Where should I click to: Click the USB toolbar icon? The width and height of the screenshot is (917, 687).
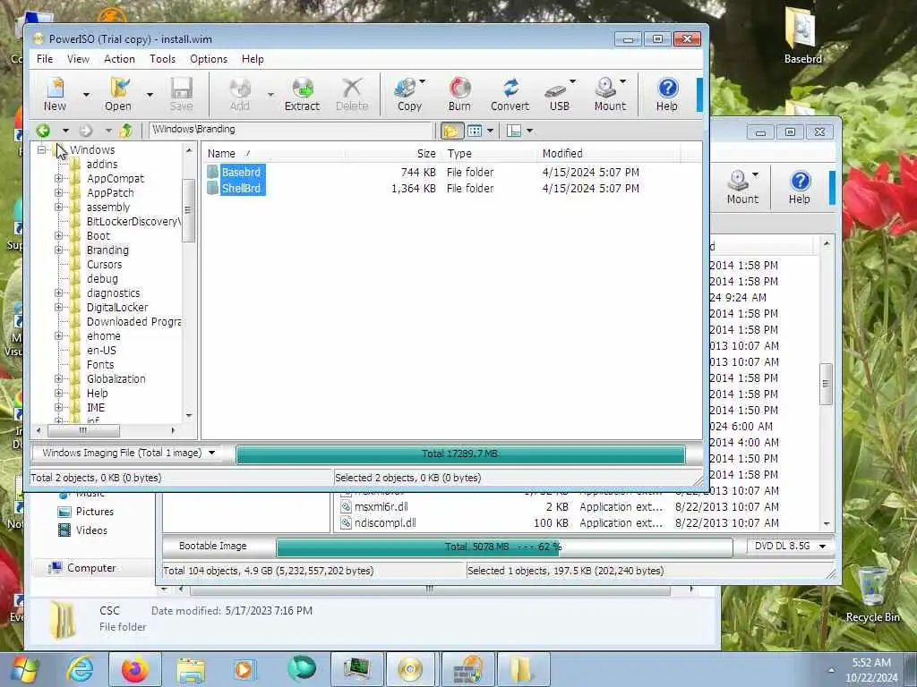(x=559, y=93)
